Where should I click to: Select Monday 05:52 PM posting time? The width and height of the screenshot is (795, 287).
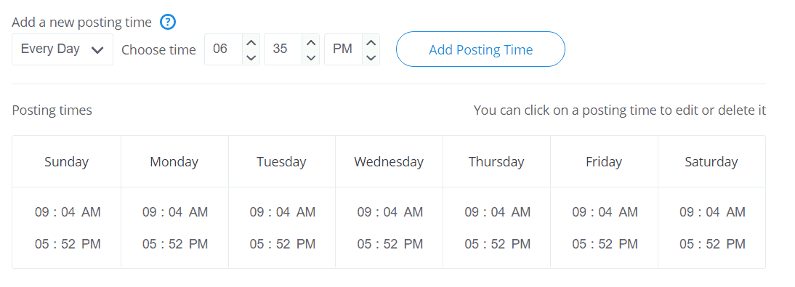click(x=175, y=244)
